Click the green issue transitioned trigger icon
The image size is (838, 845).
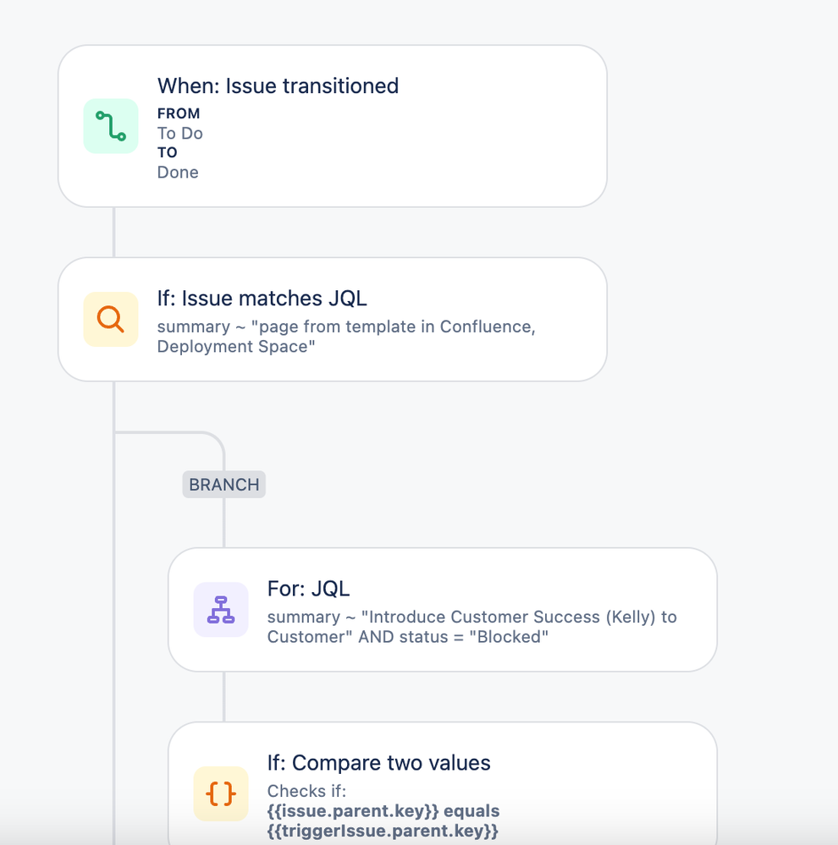pos(111,126)
